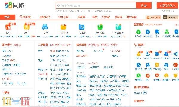Select the blue truck icon in 到家服务

click(x=157, y=32)
